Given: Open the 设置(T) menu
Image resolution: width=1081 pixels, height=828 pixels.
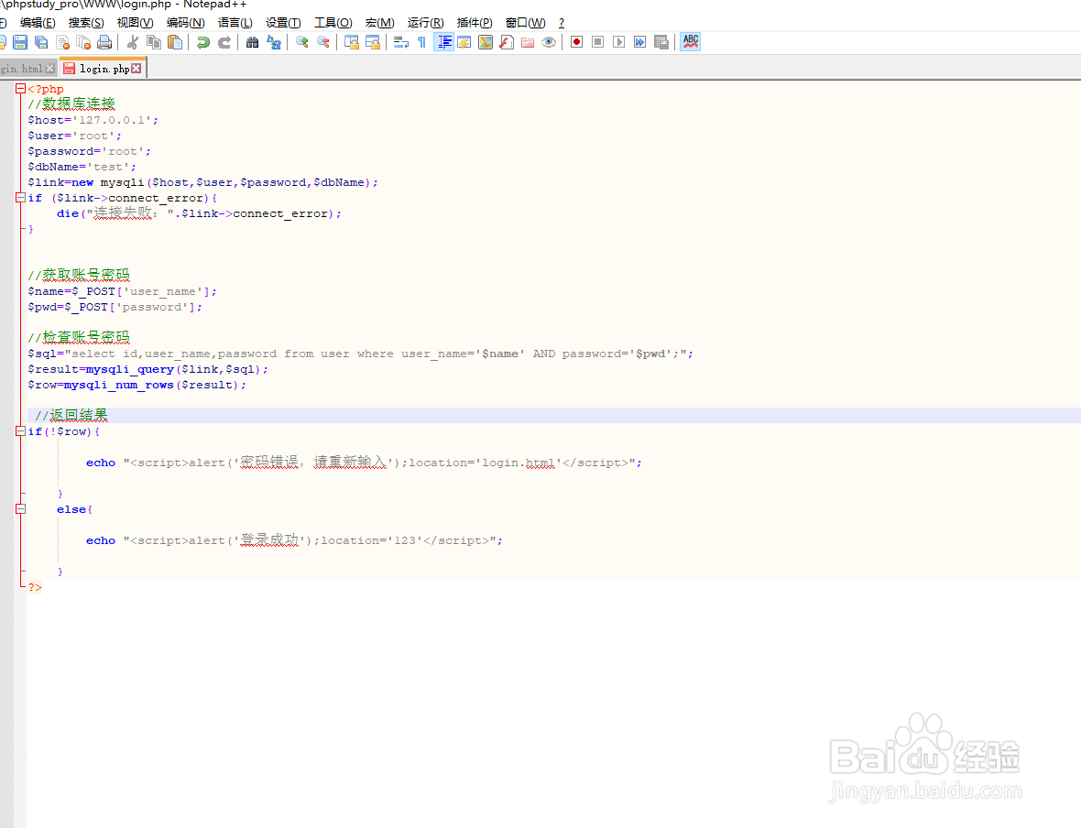Looking at the screenshot, I should (x=283, y=23).
